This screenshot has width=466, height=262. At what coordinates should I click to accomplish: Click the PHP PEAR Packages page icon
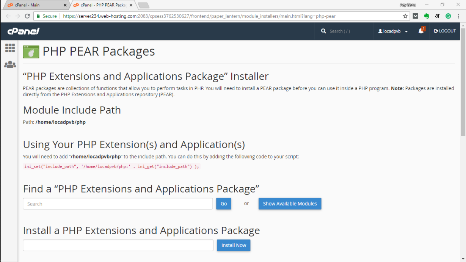pos(31,52)
